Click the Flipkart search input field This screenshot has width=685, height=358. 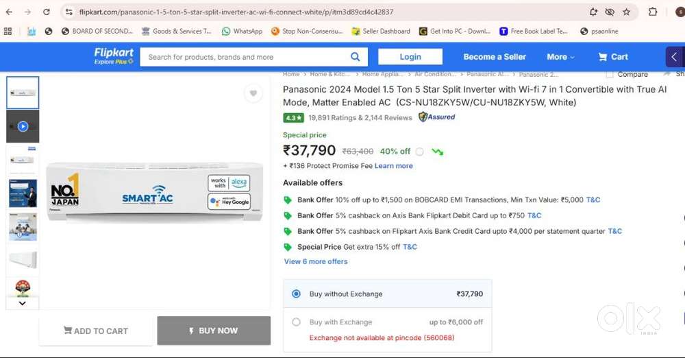[247, 57]
